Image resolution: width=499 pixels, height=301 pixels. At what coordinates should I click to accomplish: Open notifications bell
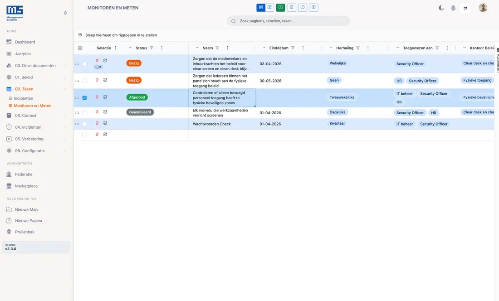pyautogui.click(x=453, y=8)
